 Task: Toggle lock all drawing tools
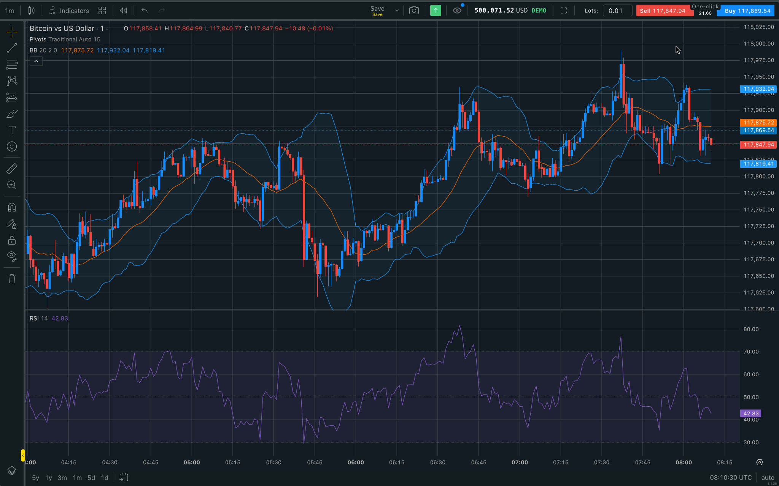(x=12, y=240)
